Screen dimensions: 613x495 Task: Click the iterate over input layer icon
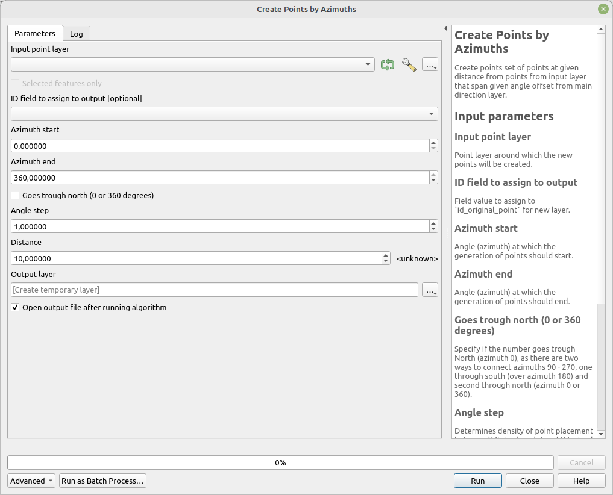click(388, 64)
